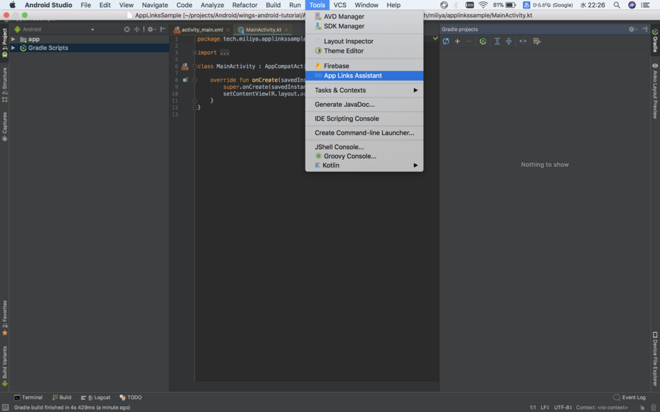Fold the MainActivity class body

point(195,66)
